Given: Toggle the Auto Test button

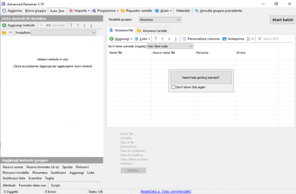Looking at the screenshot, I should [57, 11].
